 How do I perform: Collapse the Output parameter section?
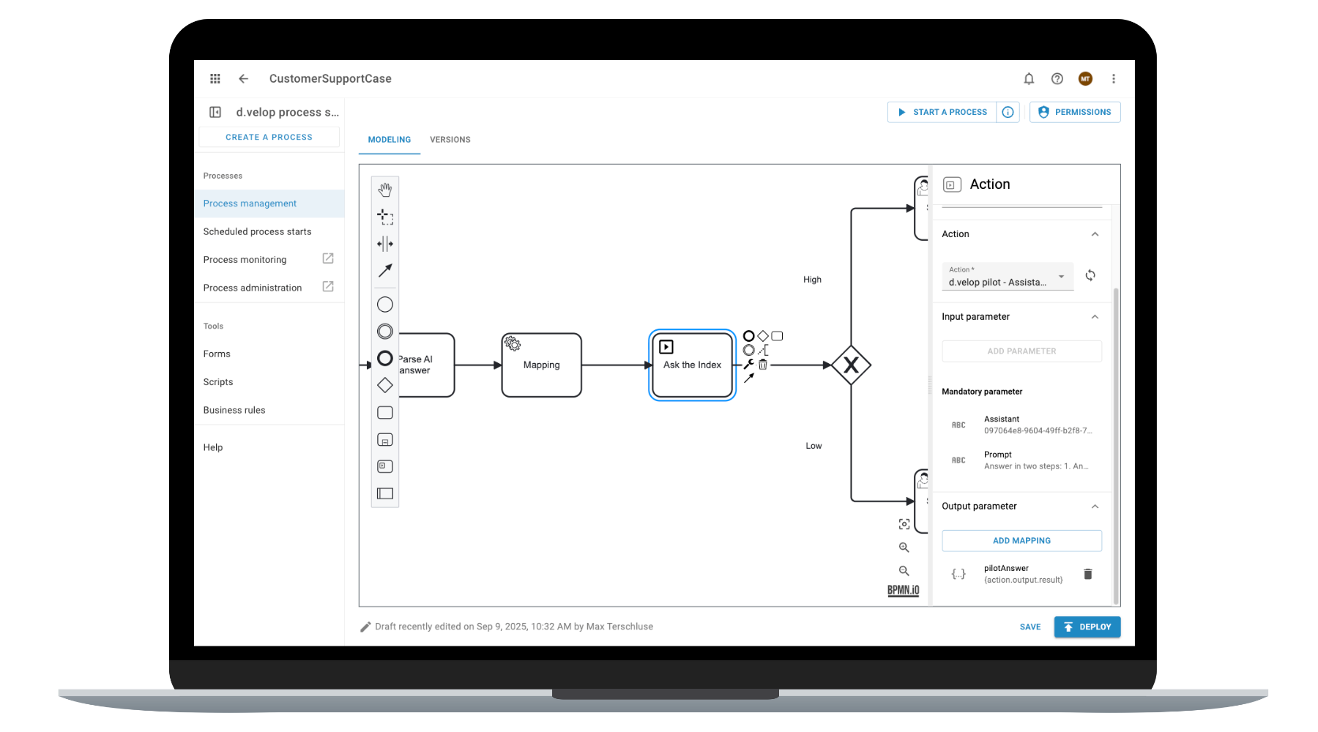pyautogui.click(x=1095, y=507)
